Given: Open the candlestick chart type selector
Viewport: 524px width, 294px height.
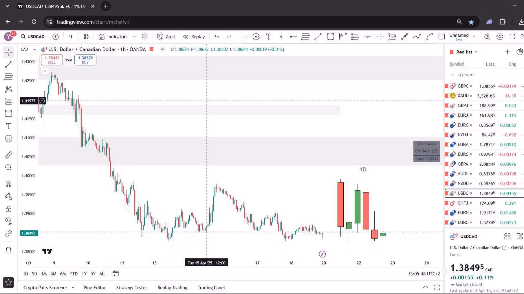Looking at the screenshot, I should [x=86, y=37].
